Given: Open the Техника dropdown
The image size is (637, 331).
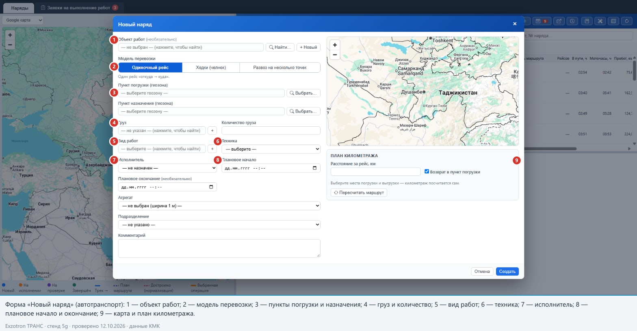Looking at the screenshot, I should point(271,149).
